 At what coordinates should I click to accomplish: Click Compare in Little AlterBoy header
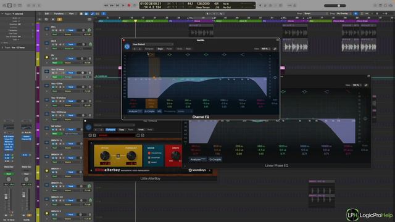tap(110, 129)
